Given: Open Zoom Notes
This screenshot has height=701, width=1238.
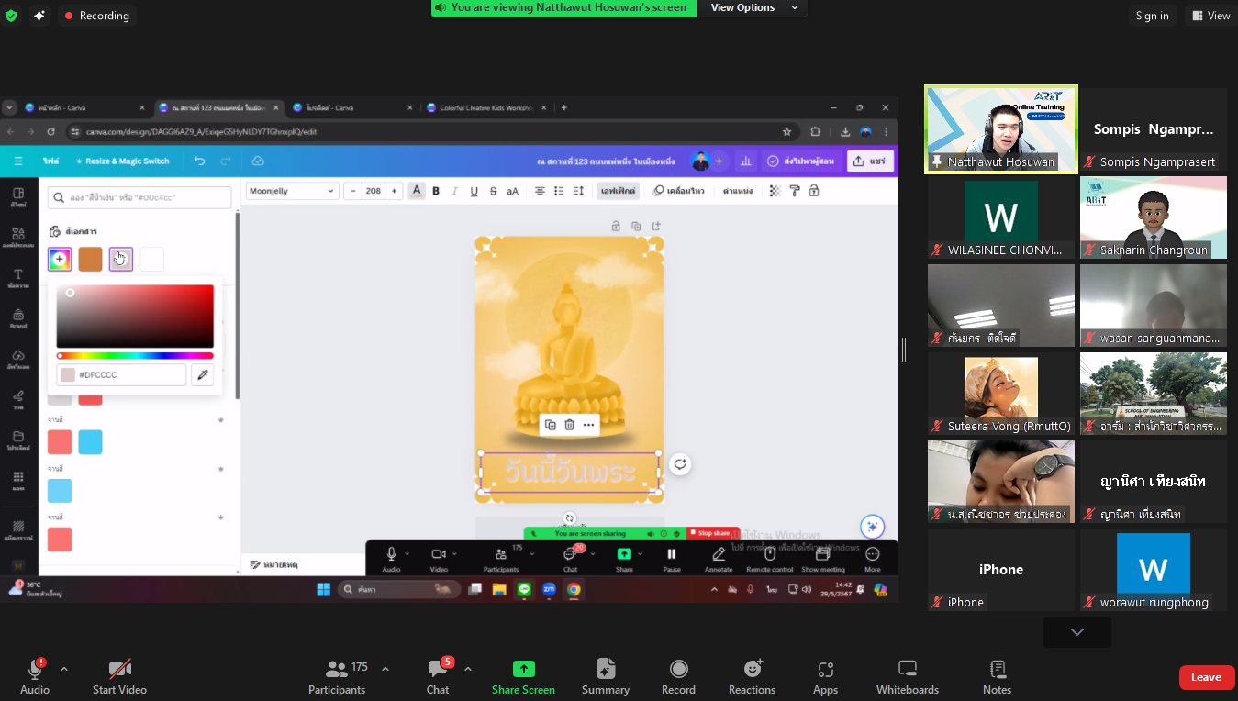Looking at the screenshot, I should pos(997,677).
